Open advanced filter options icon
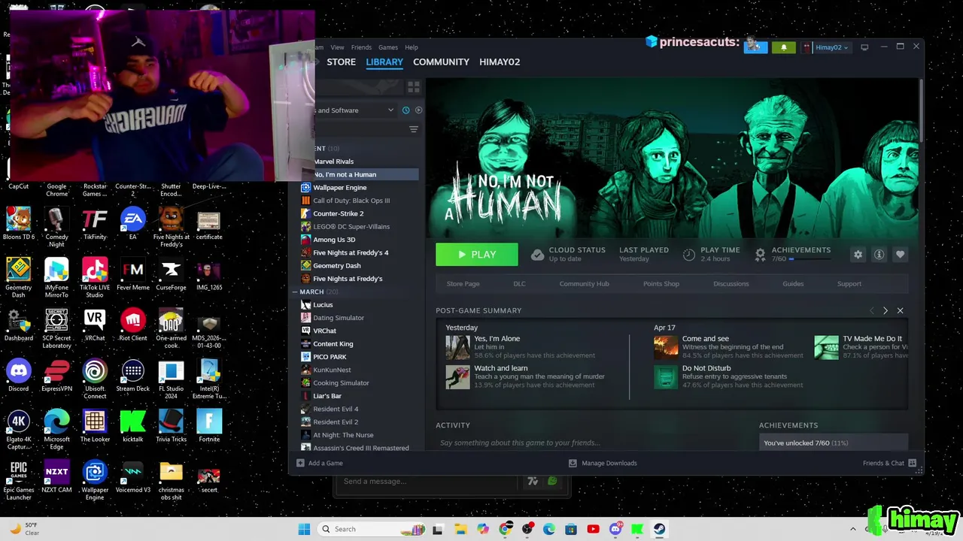The height and width of the screenshot is (541, 963). coord(413,129)
